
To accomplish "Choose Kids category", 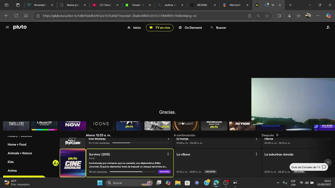I will point(11,162).
